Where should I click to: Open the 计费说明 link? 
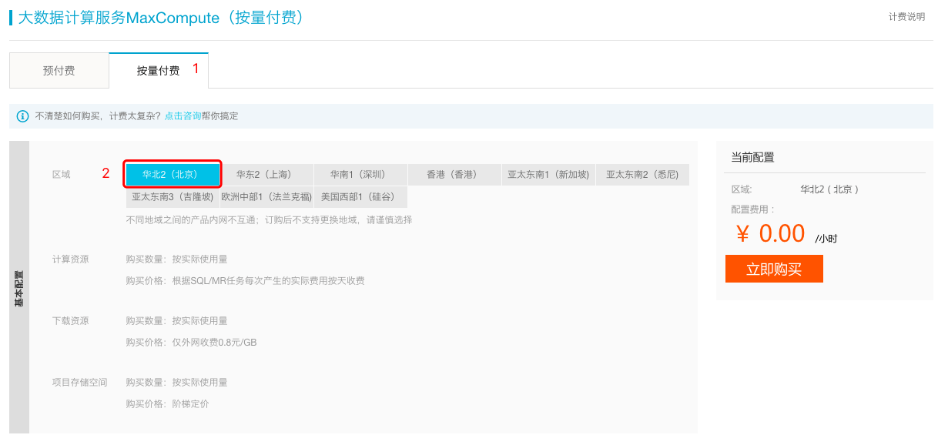tap(906, 17)
